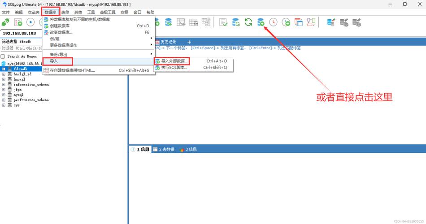This screenshot has height=224, width=426.
Task: Click the grey table with paperclip toolbar icon
Action: 206,22
